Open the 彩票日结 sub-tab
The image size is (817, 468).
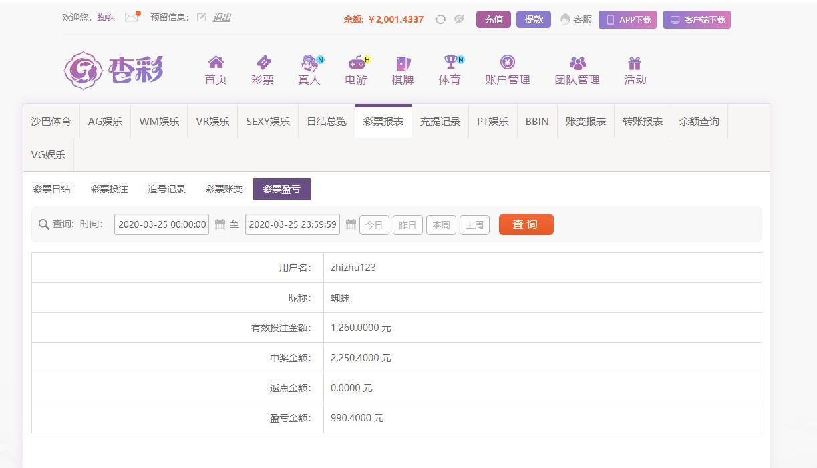pyautogui.click(x=51, y=189)
